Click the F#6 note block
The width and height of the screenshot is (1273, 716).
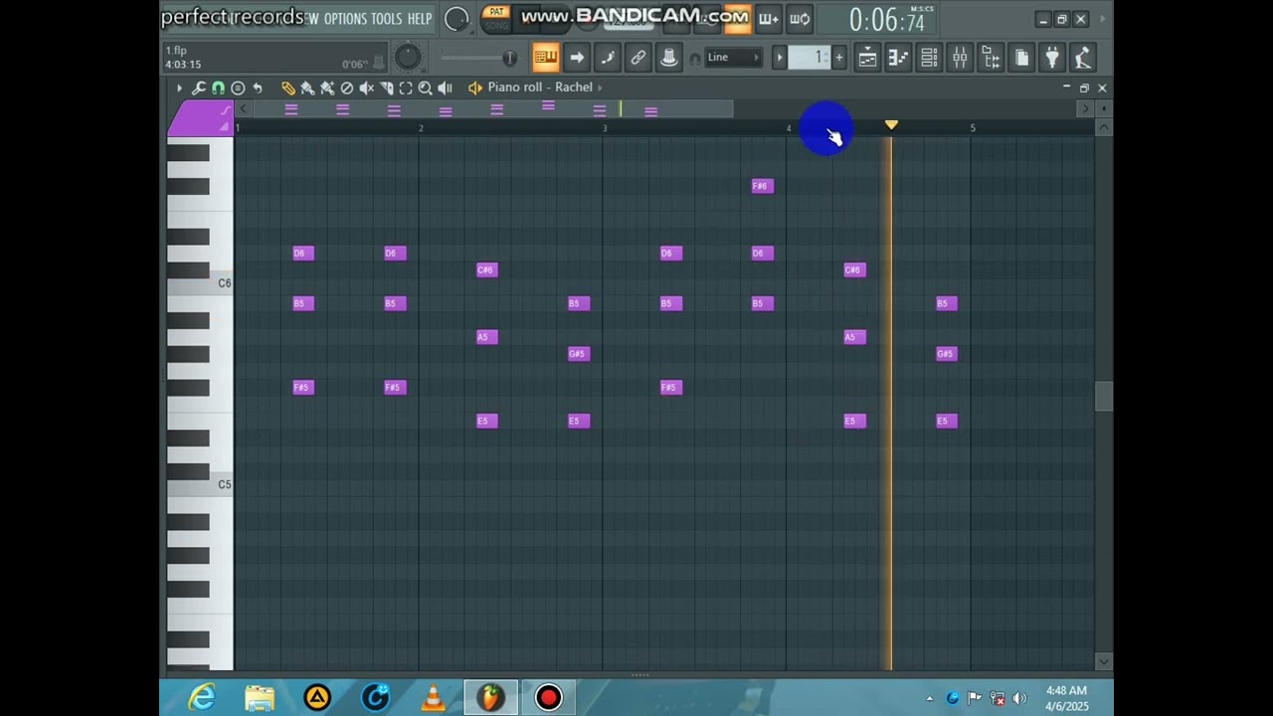762,186
